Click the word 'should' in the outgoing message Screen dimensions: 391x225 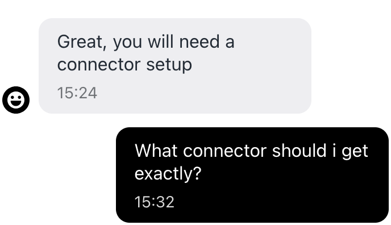(300, 151)
